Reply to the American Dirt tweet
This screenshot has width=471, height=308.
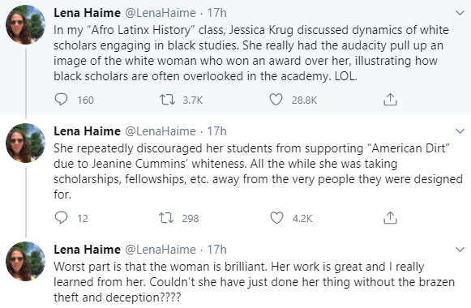click(x=61, y=218)
